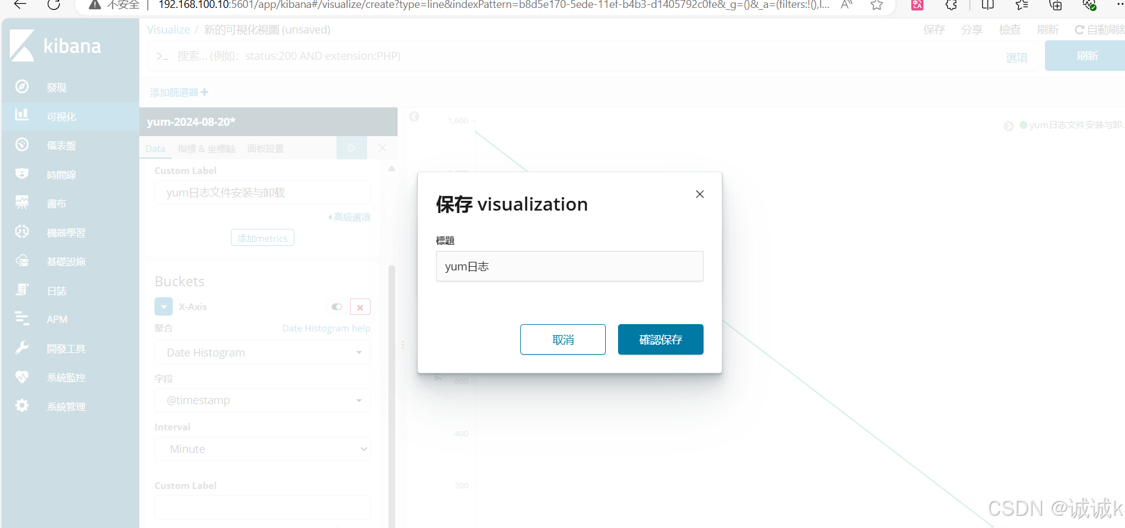Click 檢查 in the top menu

click(x=1010, y=30)
